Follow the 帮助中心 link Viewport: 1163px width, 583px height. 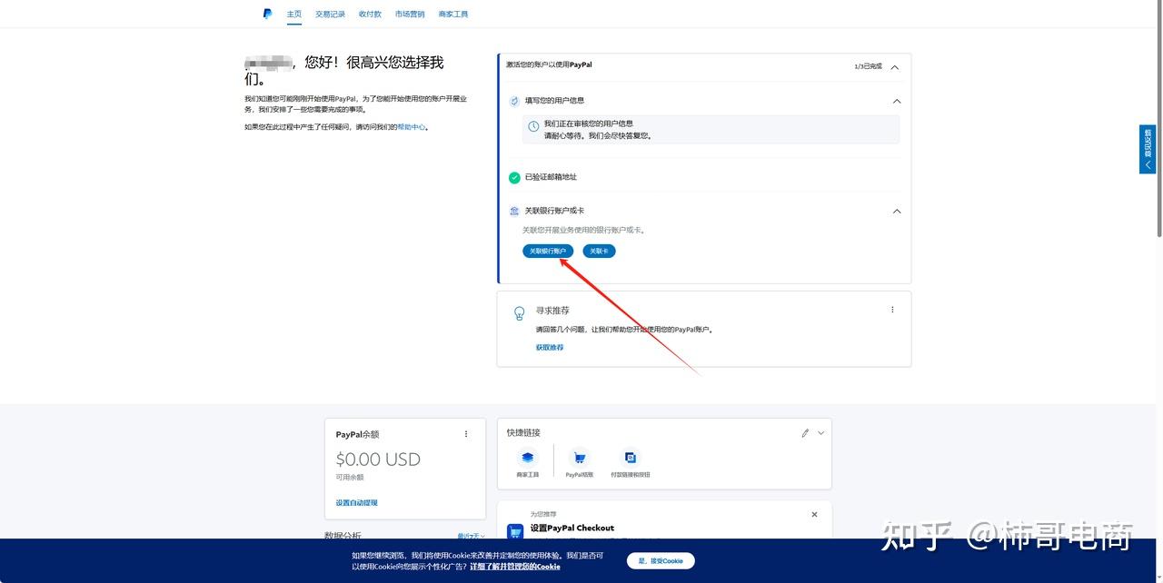click(412, 127)
